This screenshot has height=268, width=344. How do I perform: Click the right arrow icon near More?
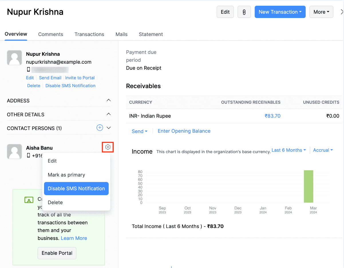pos(341,12)
